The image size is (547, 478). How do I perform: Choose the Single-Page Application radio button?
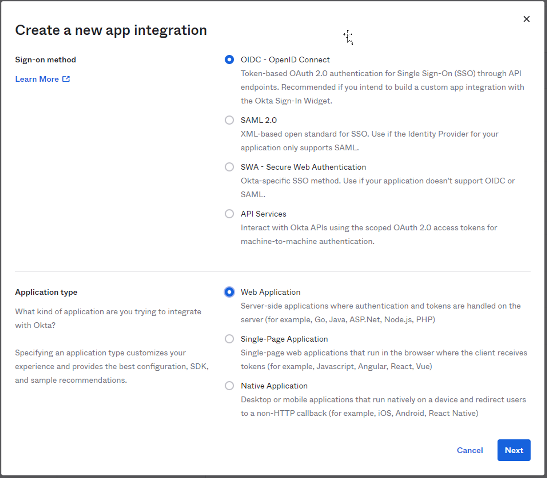(229, 339)
